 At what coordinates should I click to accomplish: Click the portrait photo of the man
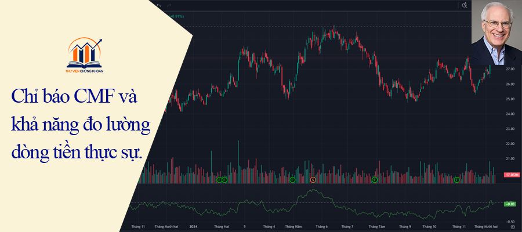click(x=496, y=32)
